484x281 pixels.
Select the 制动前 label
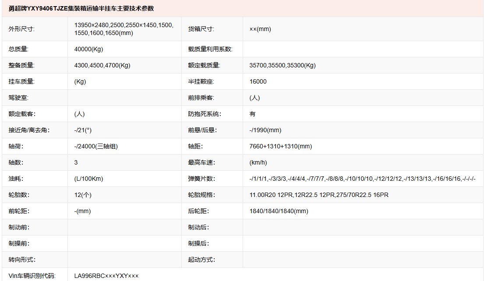coord(19,227)
